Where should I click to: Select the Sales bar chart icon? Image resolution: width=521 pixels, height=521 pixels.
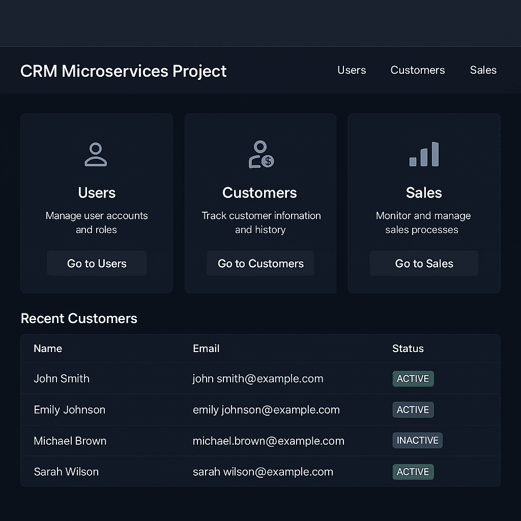(x=423, y=154)
